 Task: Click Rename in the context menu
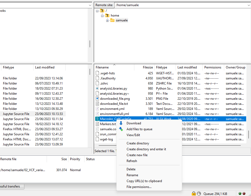pos(132,175)
